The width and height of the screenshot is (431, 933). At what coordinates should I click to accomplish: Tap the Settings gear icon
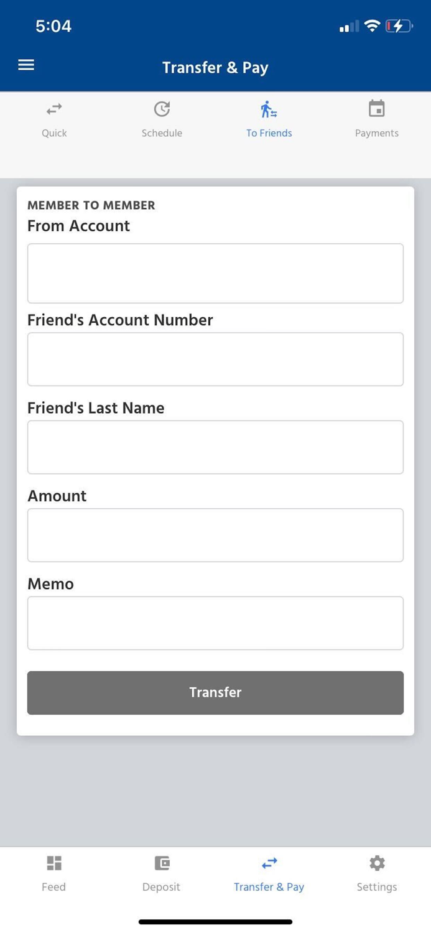click(377, 863)
